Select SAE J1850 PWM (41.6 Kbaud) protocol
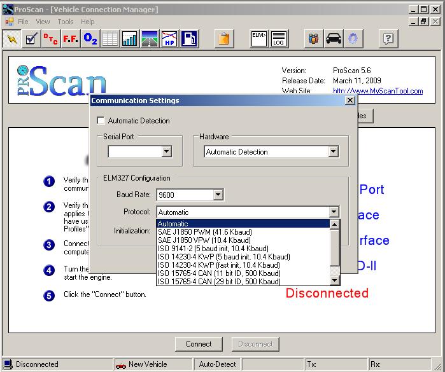445x372 pixels. pos(205,232)
